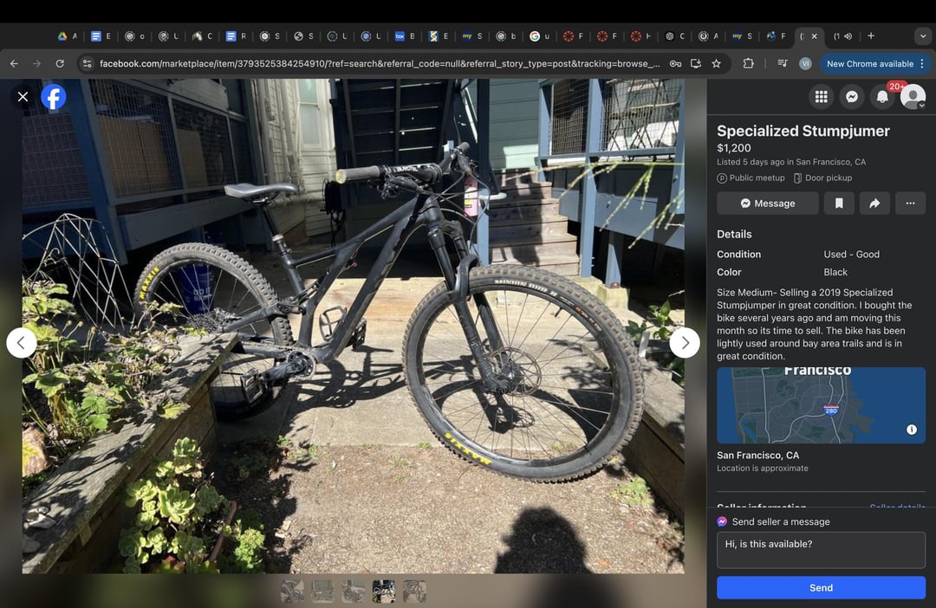The image size is (936, 608).
Task: Open more options for the listing
Action: (x=910, y=204)
